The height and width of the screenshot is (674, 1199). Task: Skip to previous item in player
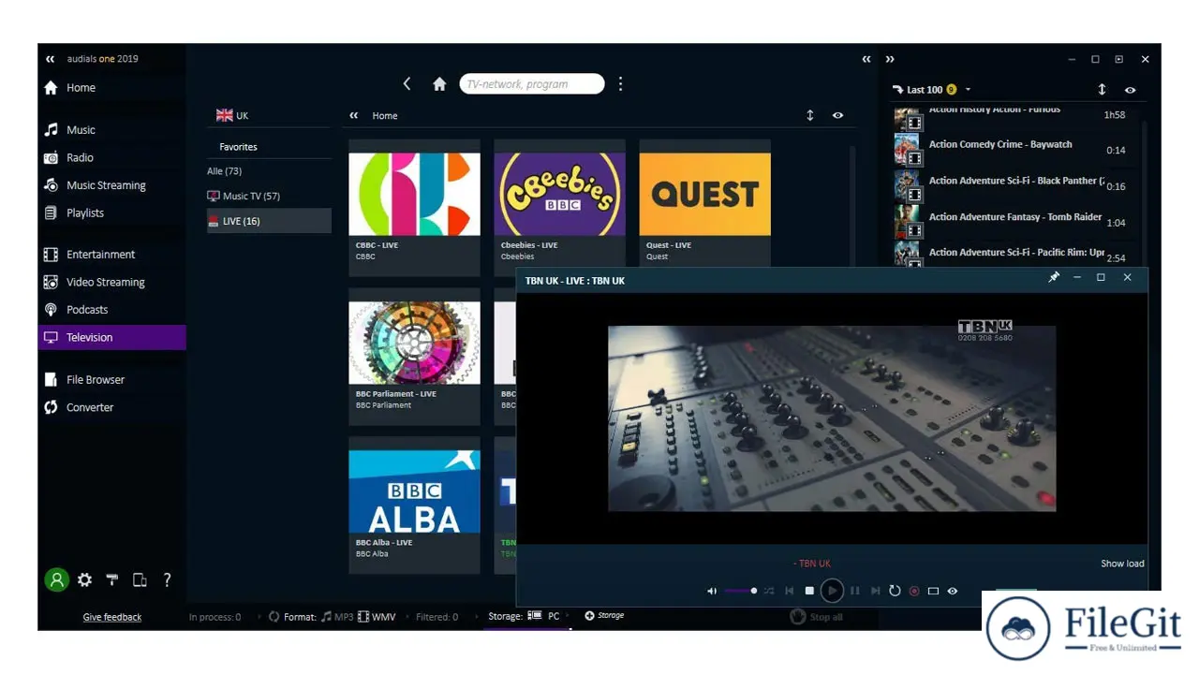(789, 591)
